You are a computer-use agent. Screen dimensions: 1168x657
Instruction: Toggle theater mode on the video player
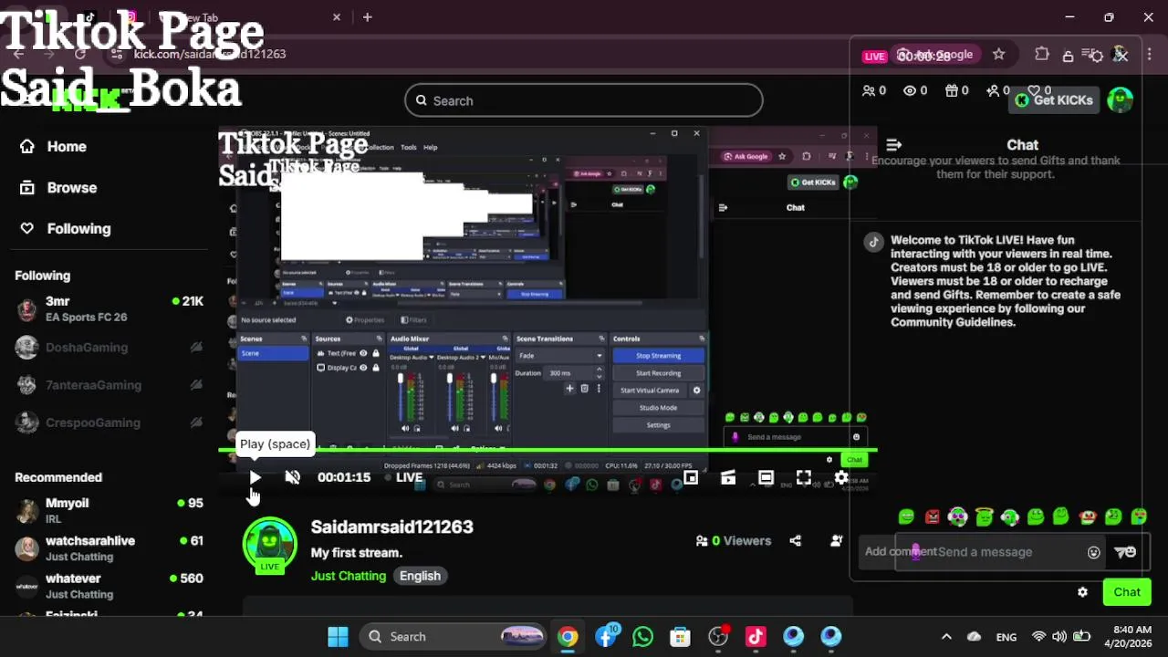coord(766,477)
